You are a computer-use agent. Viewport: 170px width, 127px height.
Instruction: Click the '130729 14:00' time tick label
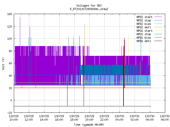(x=44, y=118)
